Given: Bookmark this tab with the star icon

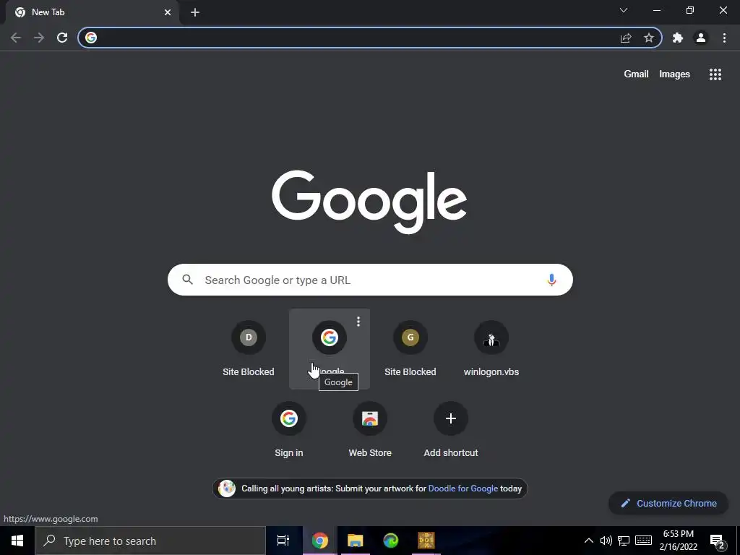Looking at the screenshot, I should 649,38.
